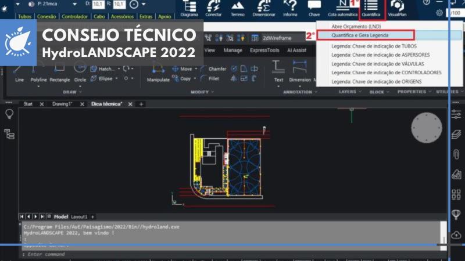Screen dimensions: 465x261
Task: Select the Move tool
Action: 182,68
